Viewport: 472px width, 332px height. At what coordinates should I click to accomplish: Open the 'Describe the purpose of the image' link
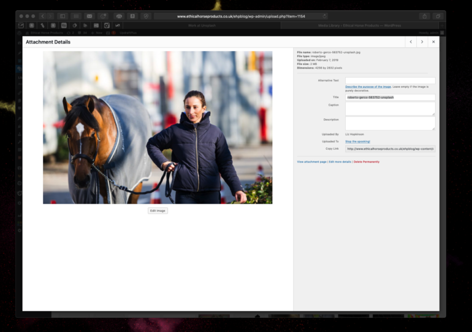pos(368,87)
